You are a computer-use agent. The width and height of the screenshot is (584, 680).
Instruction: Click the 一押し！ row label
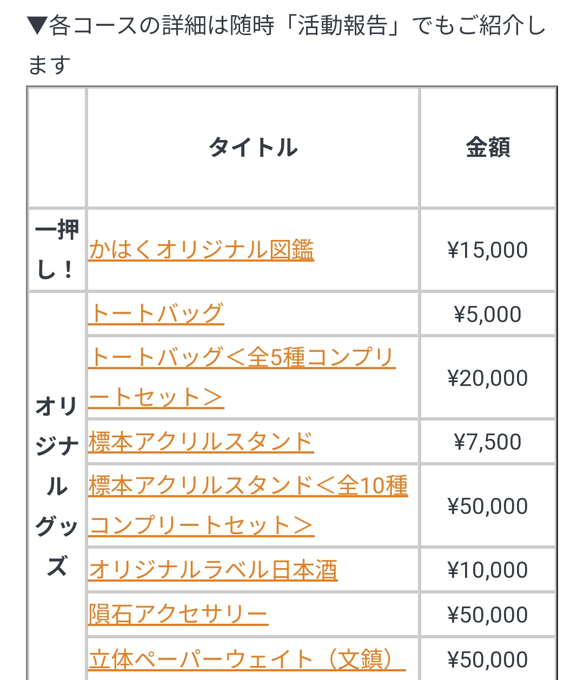pyautogui.click(x=57, y=250)
